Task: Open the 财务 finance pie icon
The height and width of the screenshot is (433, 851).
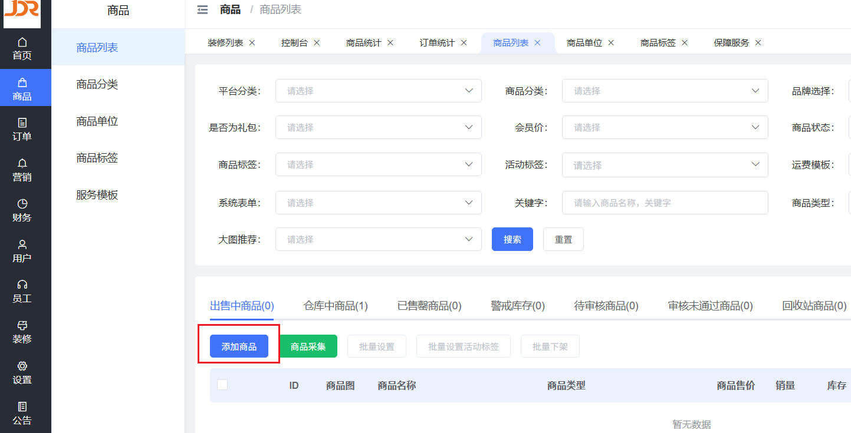Action: [x=22, y=204]
